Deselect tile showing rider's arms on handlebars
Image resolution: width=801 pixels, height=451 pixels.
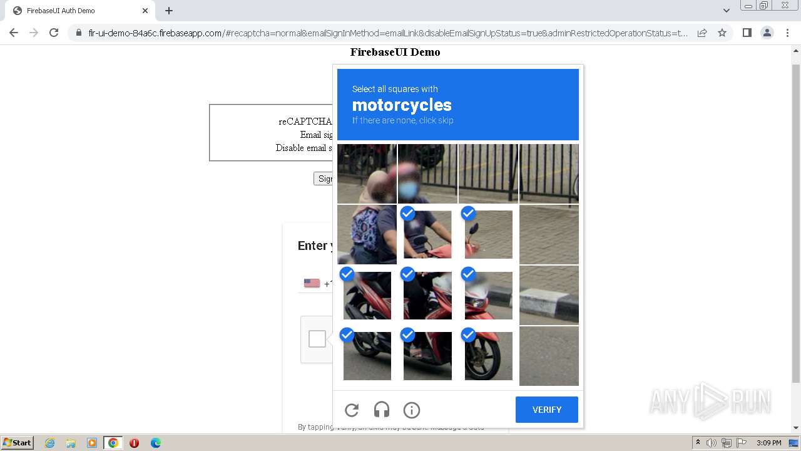coord(427,234)
